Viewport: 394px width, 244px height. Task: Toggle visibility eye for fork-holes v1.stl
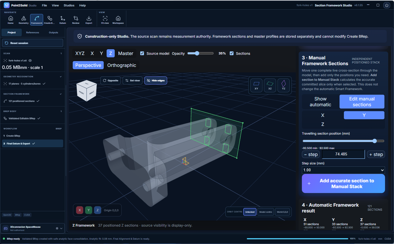coord(30,60)
